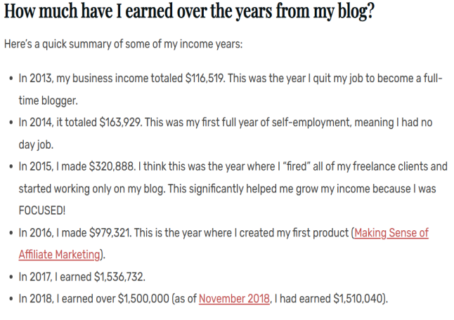Viewport: 454px width, 320px height.
Task: Click the blog earnings heading
Action: tap(189, 11)
